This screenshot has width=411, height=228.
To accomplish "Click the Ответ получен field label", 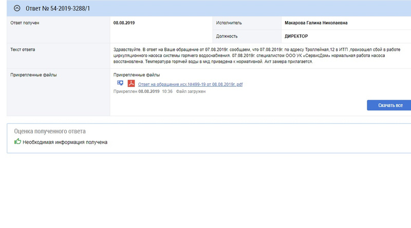I will tap(25, 23).
